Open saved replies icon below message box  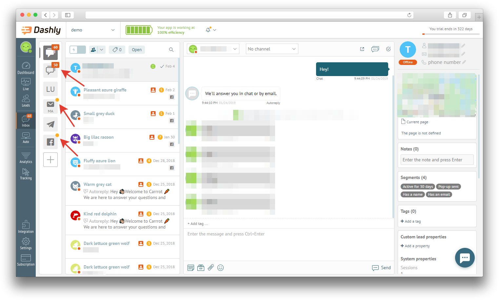click(191, 268)
